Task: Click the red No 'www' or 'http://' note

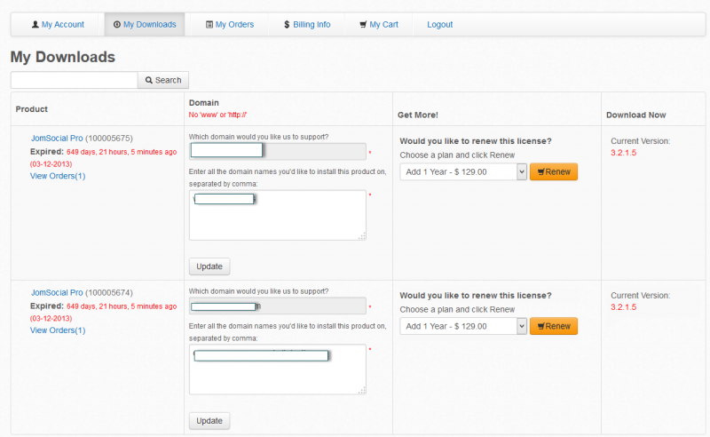Action: [x=217, y=115]
